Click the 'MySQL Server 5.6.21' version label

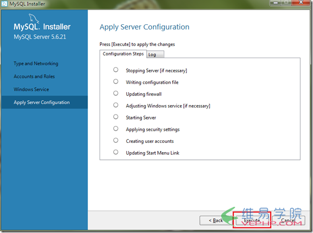(40, 37)
